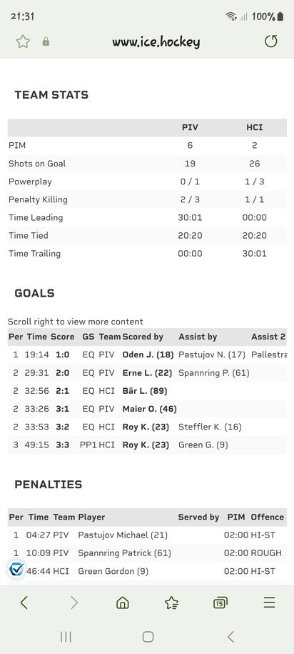Tap the Score column header in Goals

[x=63, y=337]
